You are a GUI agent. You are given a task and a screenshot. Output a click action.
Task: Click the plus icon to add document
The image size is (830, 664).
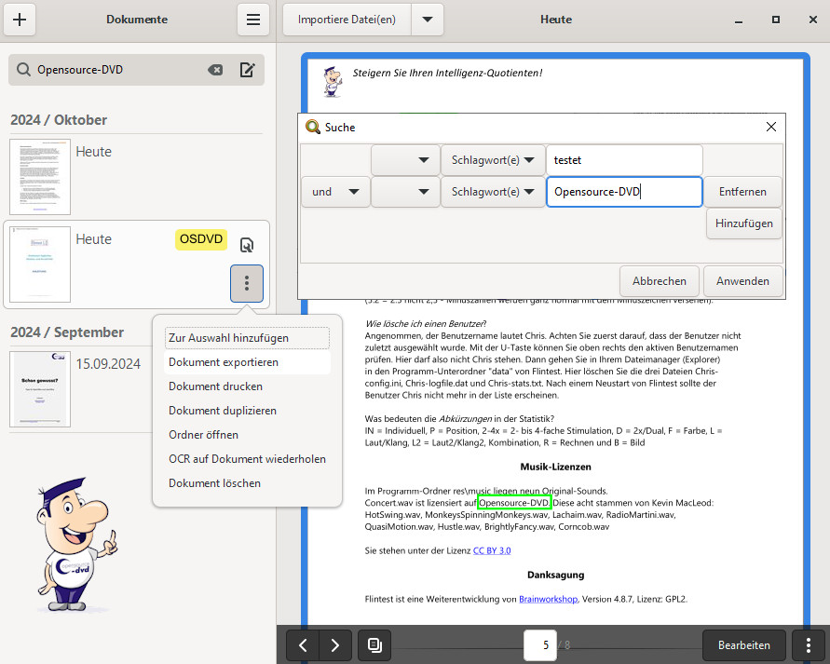tap(20, 20)
